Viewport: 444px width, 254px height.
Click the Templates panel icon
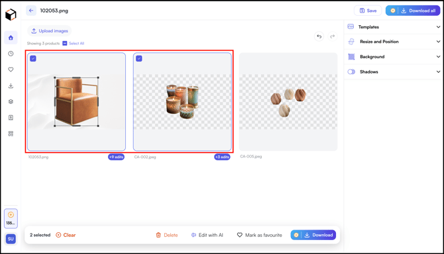pyautogui.click(x=351, y=26)
